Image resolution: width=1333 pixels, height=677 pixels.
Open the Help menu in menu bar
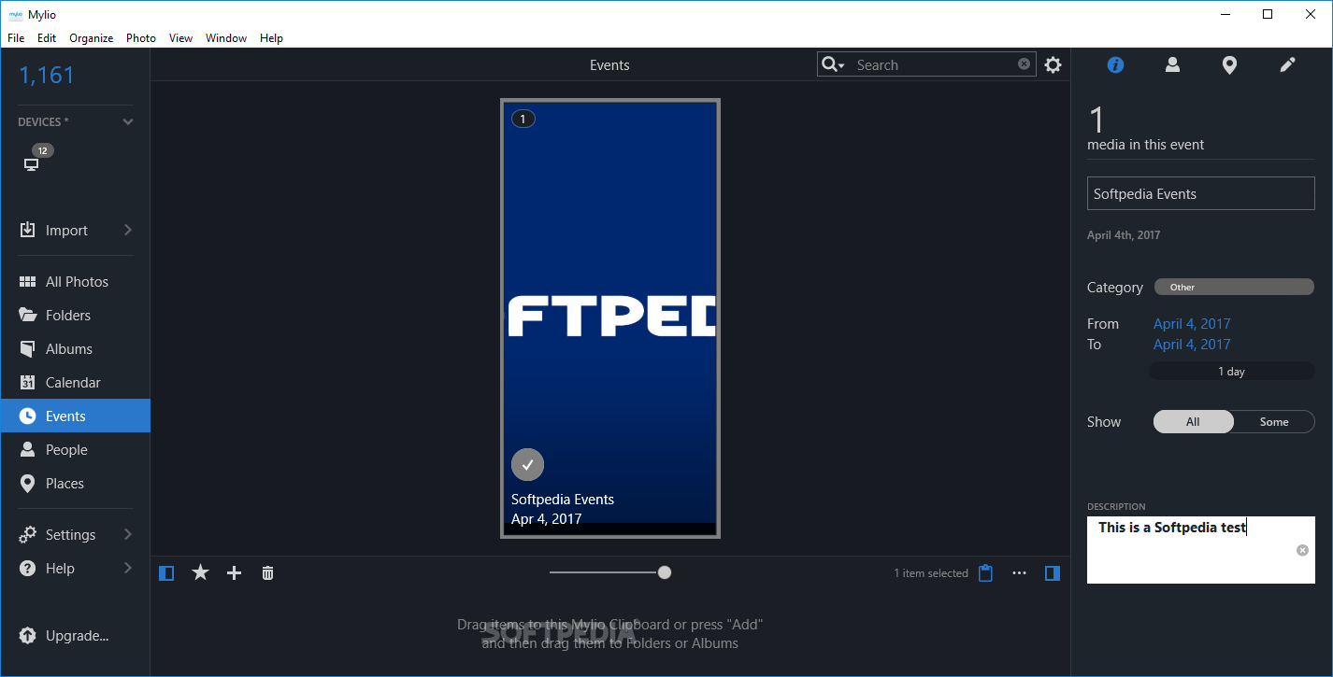tap(271, 38)
